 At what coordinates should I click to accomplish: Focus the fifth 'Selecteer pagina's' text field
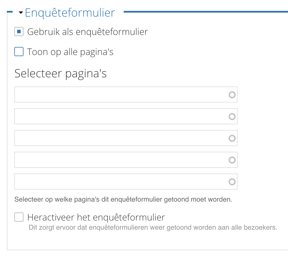tap(120, 182)
